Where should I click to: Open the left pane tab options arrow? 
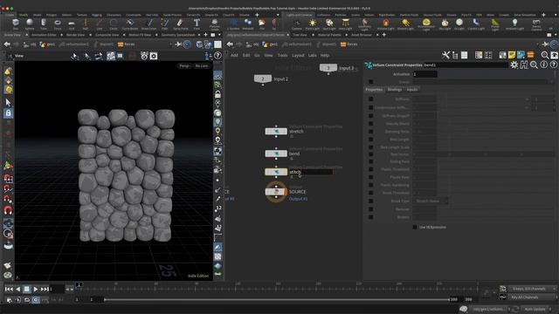pos(219,35)
